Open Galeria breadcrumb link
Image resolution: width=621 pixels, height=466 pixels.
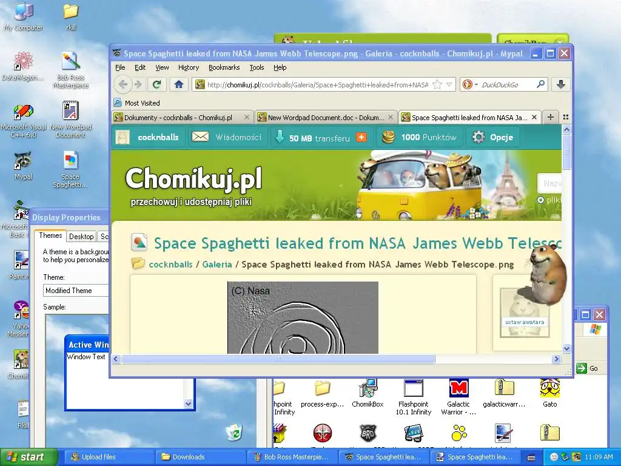[x=217, y=265]
